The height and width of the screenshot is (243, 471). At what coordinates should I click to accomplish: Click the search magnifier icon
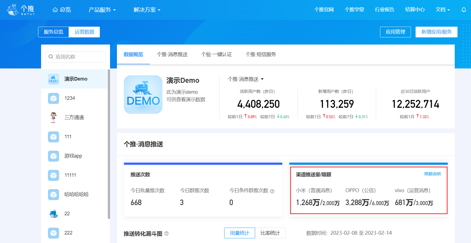click(x=51, y=57)
